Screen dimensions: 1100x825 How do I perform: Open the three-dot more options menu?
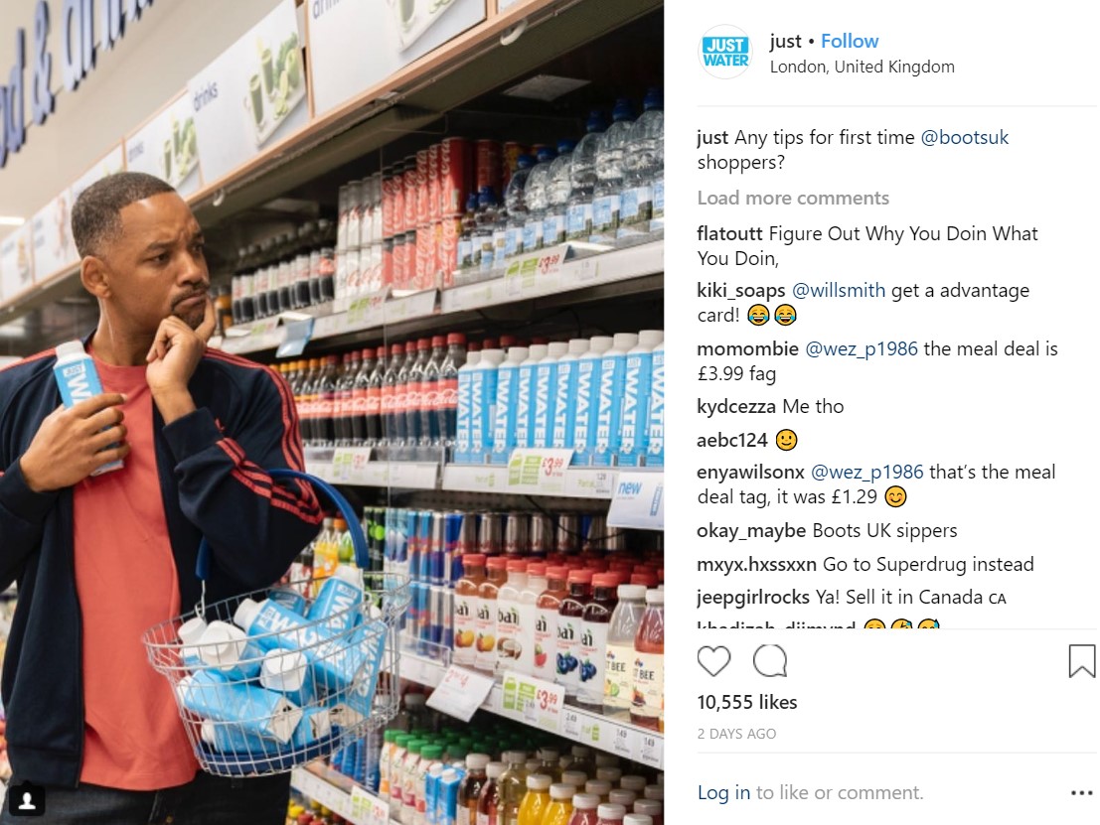1082,793
